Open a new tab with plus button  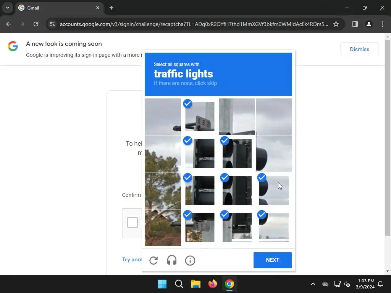(111, 8)
